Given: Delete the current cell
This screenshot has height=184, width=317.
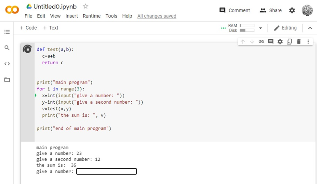Looking at the screenshot, I should tap(299, 42).
